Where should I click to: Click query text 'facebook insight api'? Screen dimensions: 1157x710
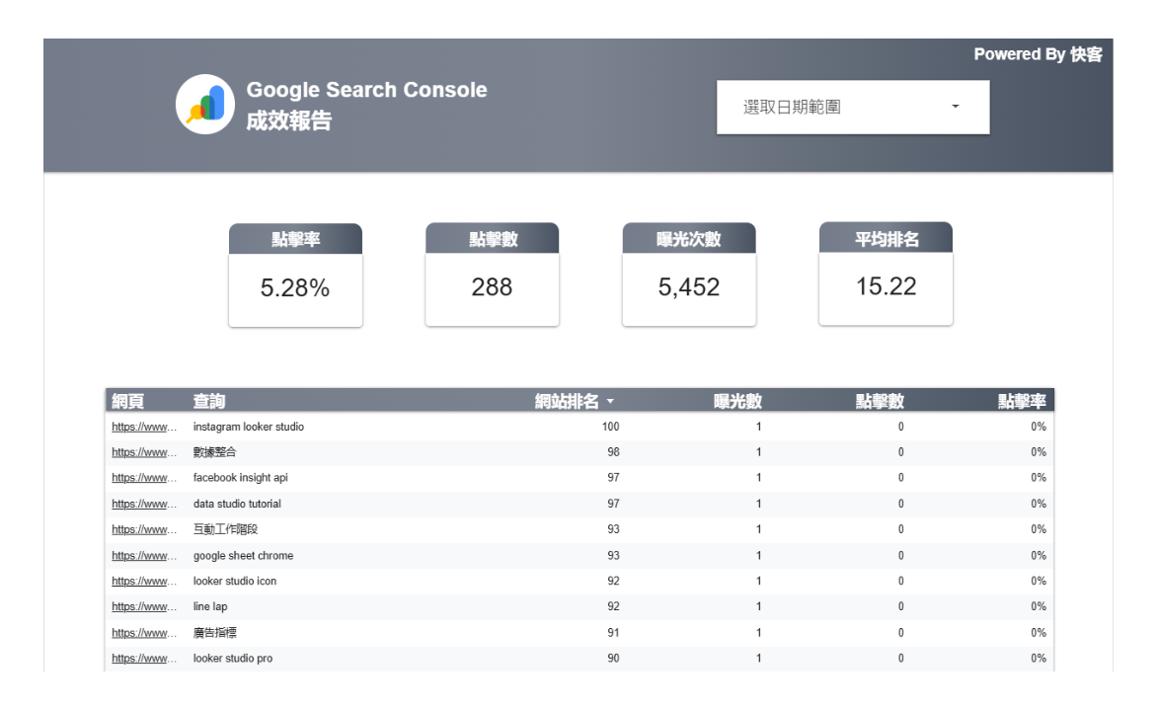coord(241,478)
